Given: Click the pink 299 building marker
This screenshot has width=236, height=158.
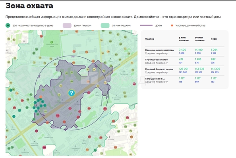Looking at the screenshot, I should (64, 122).
